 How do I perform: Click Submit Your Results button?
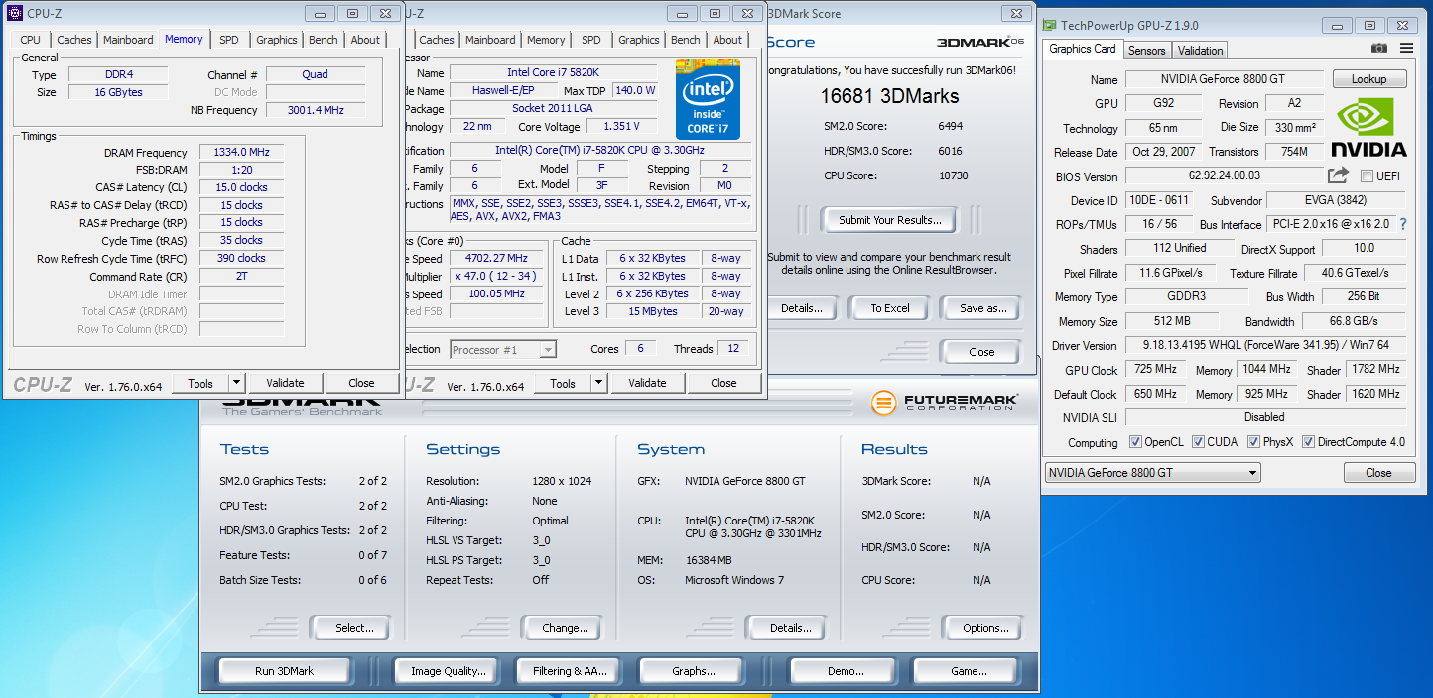click(890, 220)
